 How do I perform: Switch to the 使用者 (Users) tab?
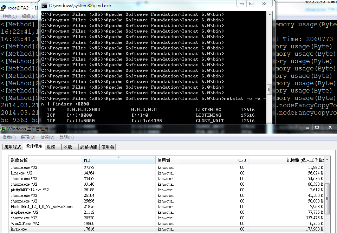tap(108, 147)
